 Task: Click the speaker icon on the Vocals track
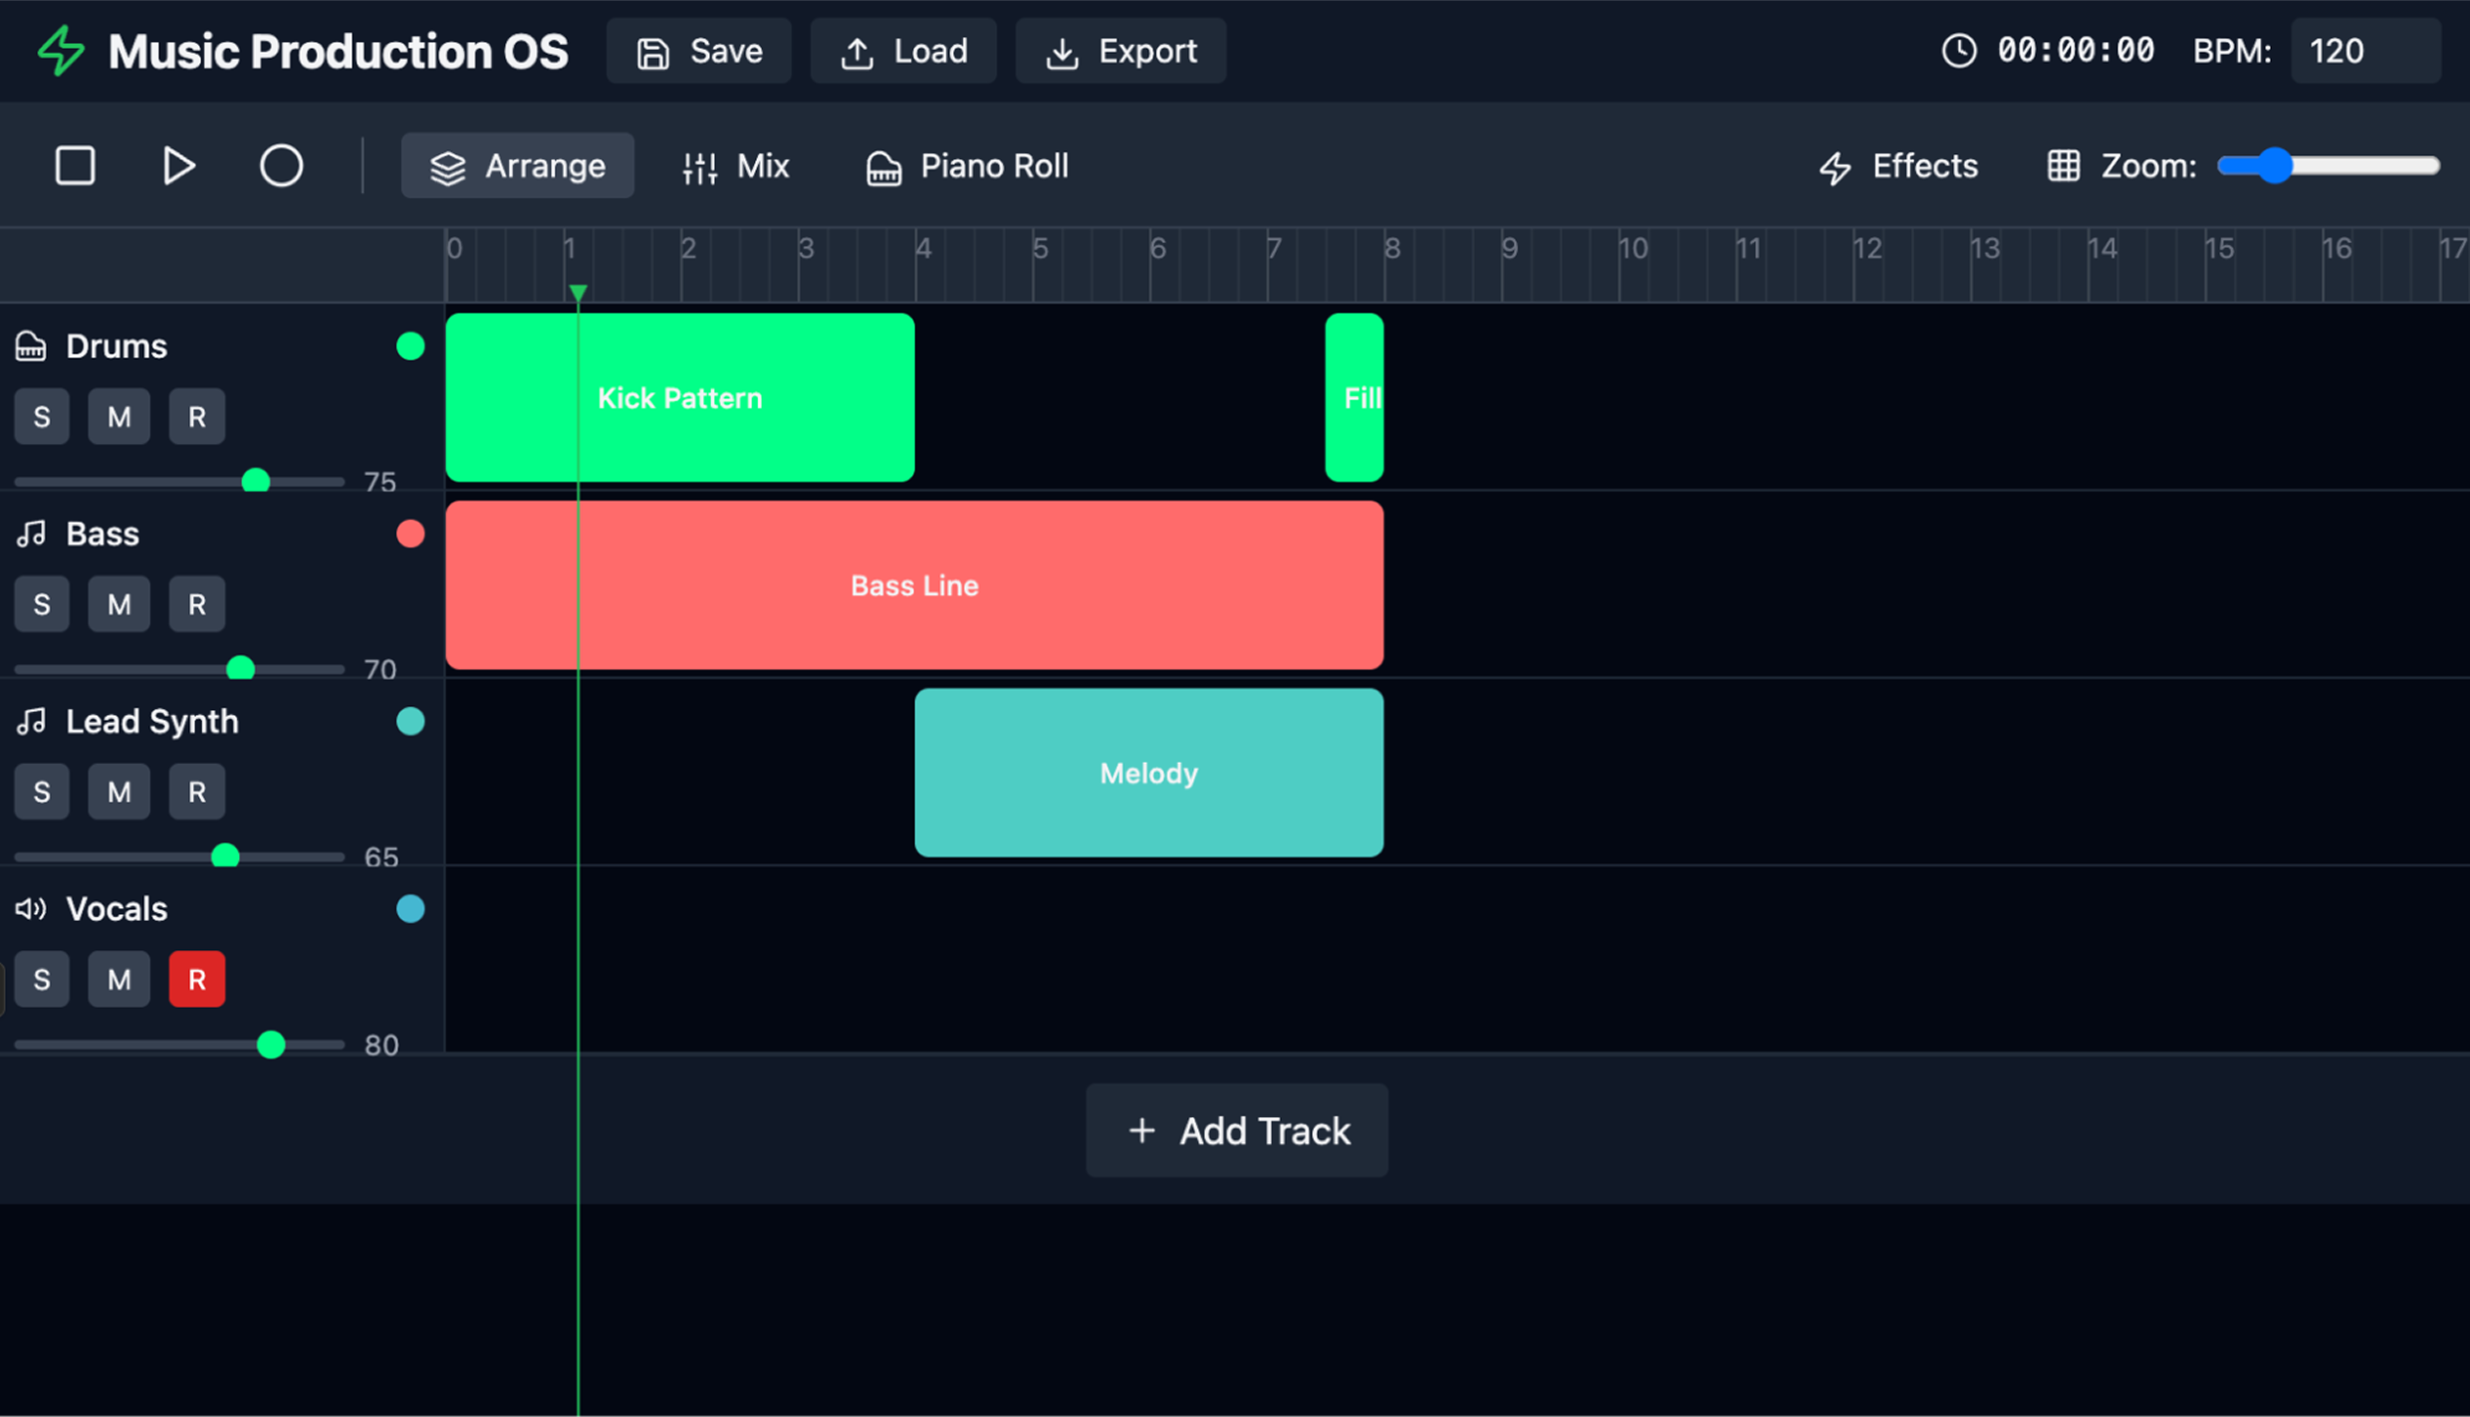tap(30, 908)
